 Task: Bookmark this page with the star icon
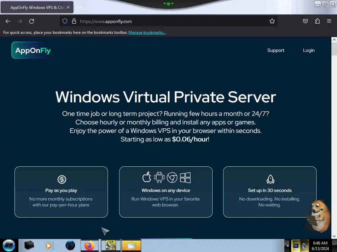click(x=272, y=21)
